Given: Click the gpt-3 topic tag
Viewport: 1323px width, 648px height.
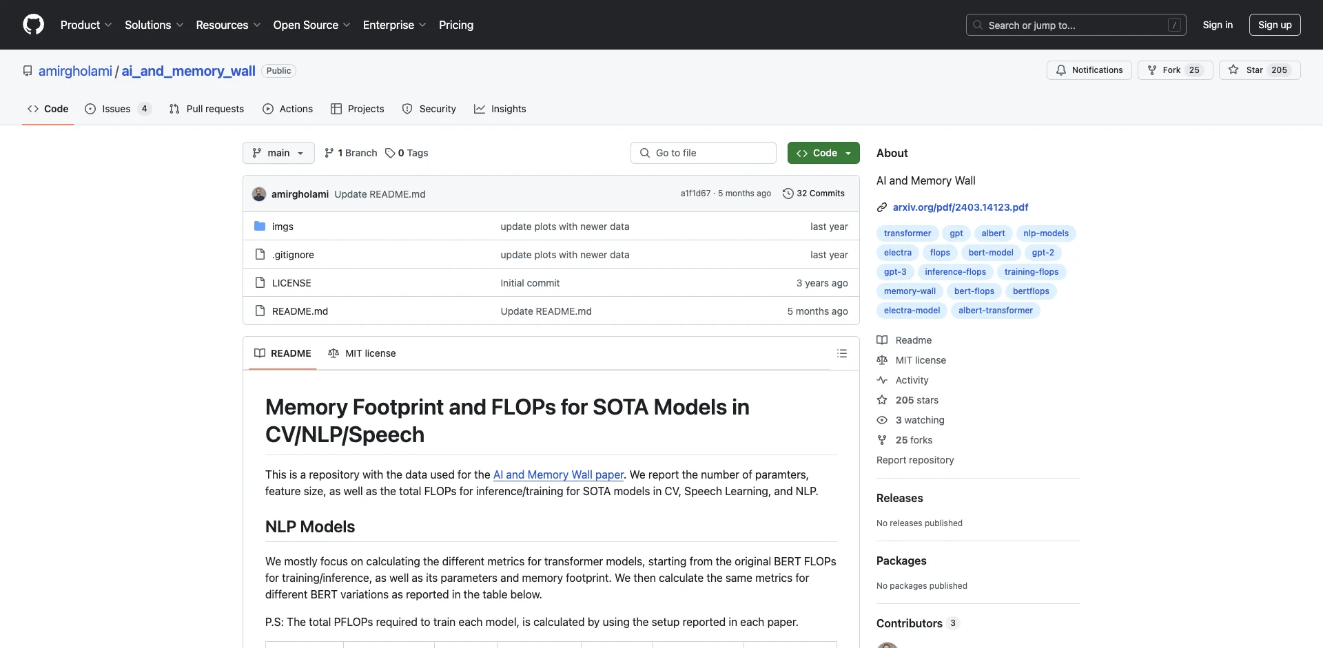Looking at the screenshot, I should click(x=895, y=272).
